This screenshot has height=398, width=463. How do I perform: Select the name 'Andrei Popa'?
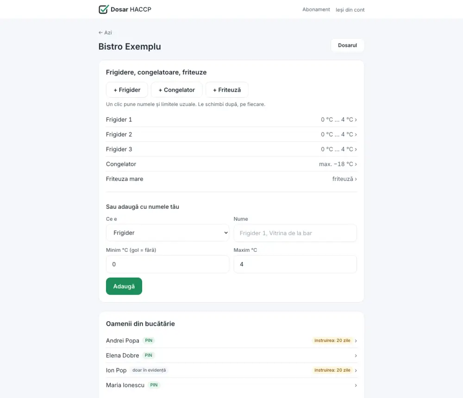click(123, 341)
